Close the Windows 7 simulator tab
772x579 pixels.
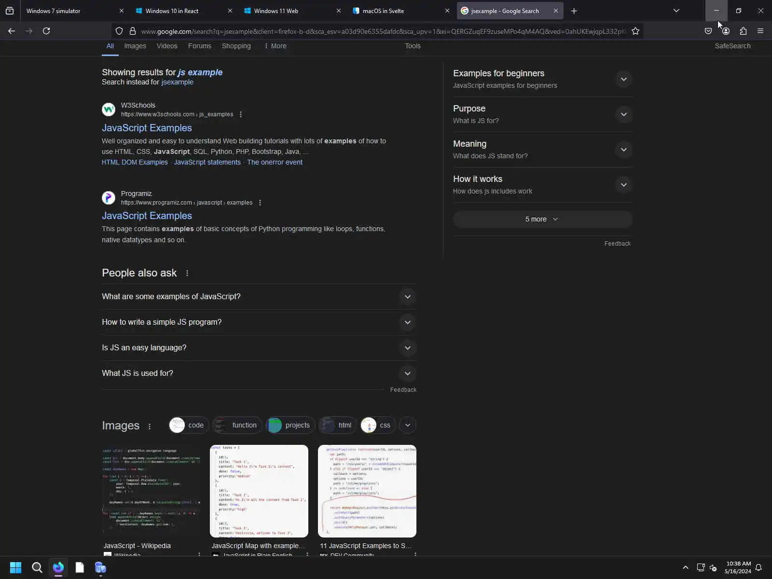(x=122, y=11)
